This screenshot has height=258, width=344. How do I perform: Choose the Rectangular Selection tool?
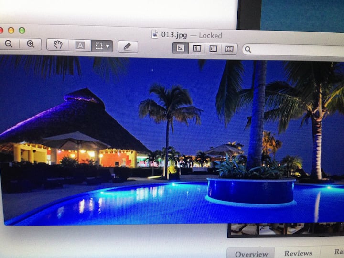point(98,46)
